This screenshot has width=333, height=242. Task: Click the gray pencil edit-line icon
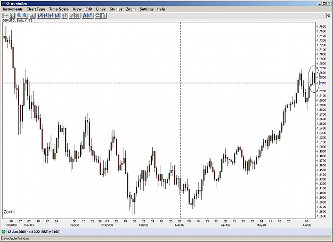(72, 15)
